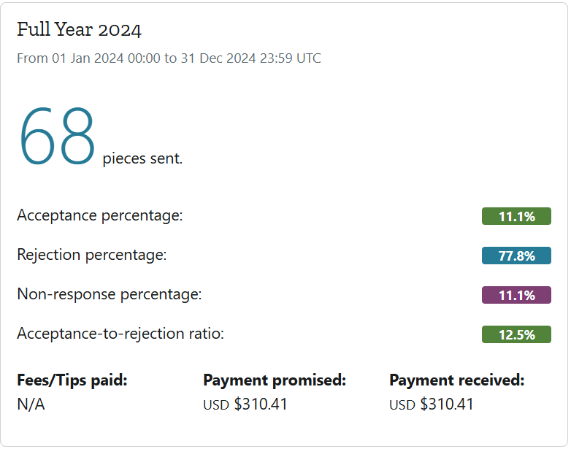Click the "Full Year 2024" heading
571x449 pixels.
79,30
